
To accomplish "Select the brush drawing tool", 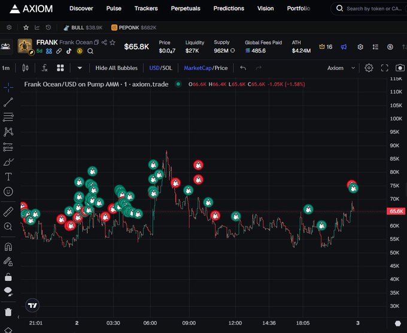I will 8,162.
